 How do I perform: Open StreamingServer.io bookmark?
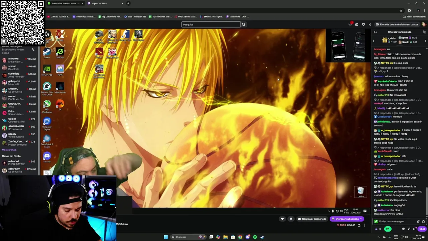coord(84,16)
